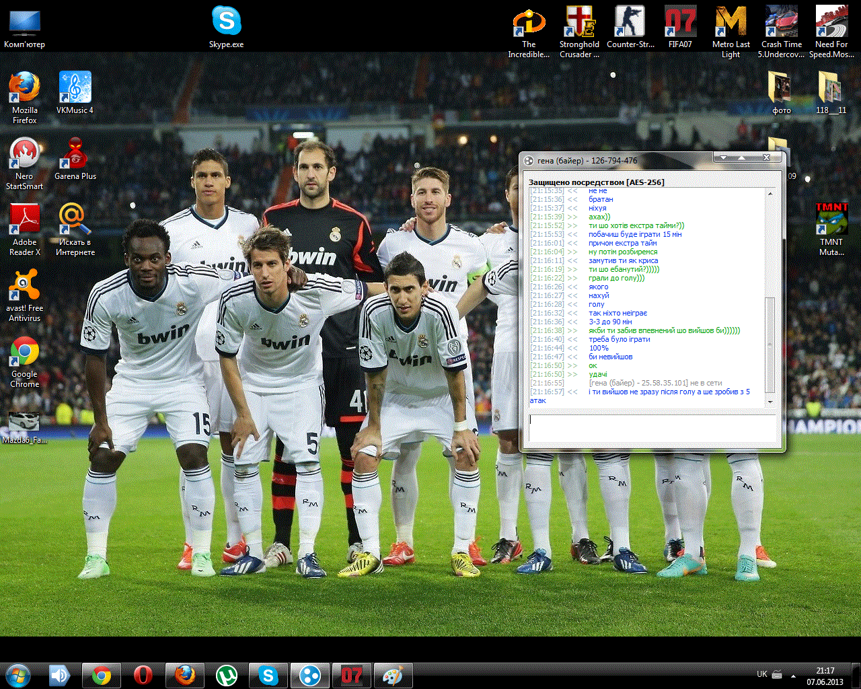
Task: Select the Adobe Reader X shortcut
Action: [25, 230]
